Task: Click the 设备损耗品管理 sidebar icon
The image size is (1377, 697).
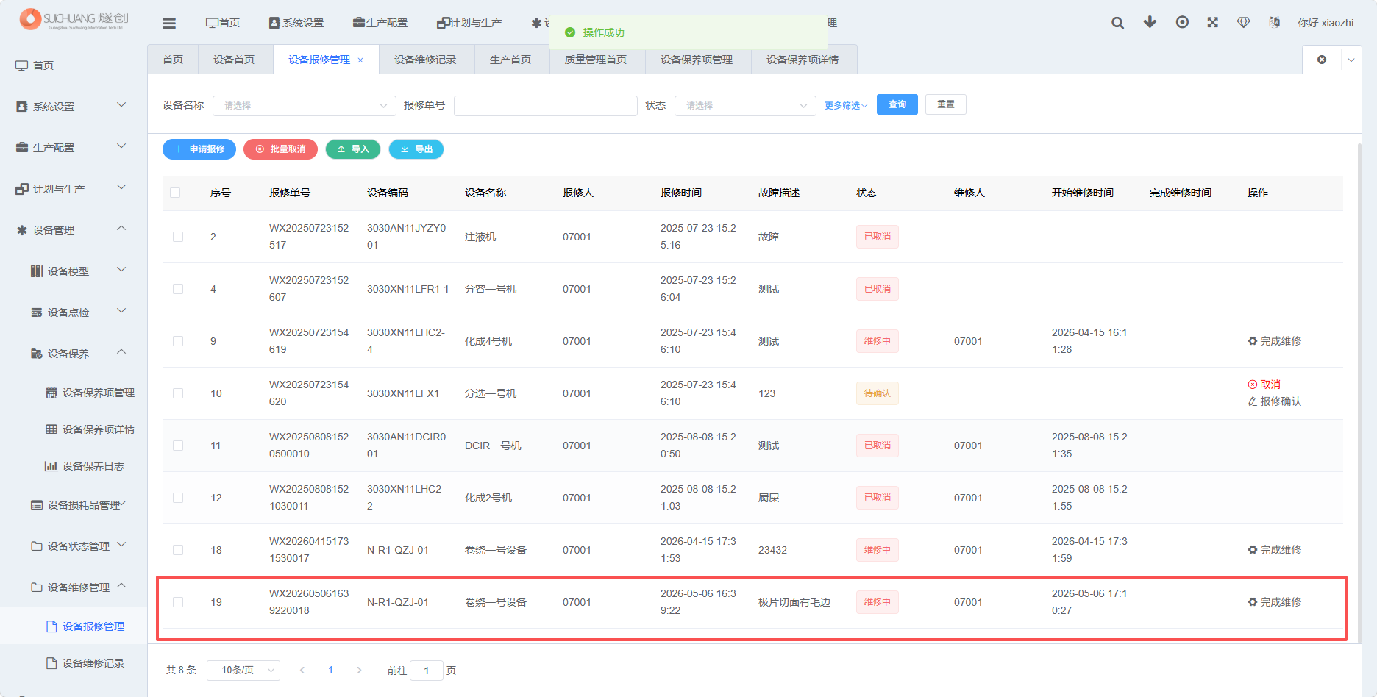Action: tap(37, 505)
